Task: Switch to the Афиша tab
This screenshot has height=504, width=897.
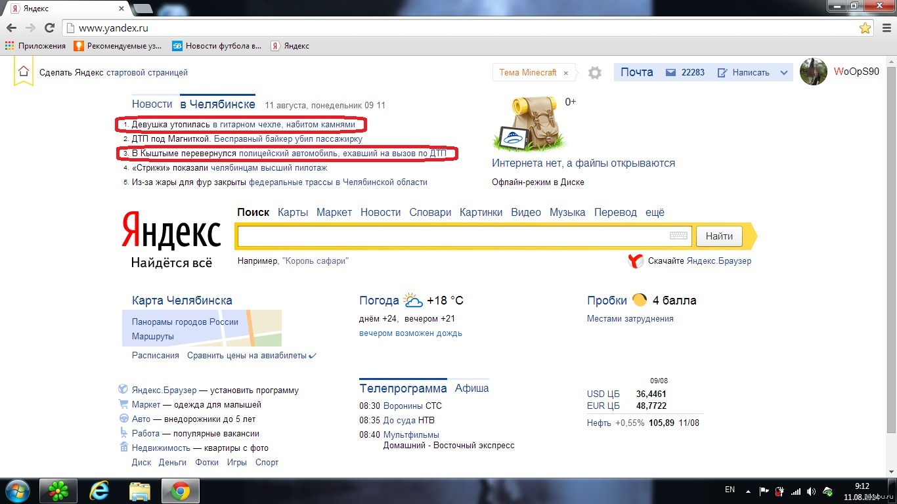Action: coord(472,388)
